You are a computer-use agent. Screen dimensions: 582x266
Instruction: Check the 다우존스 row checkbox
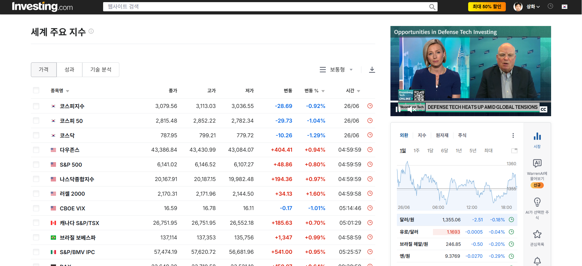click(36, 150)
